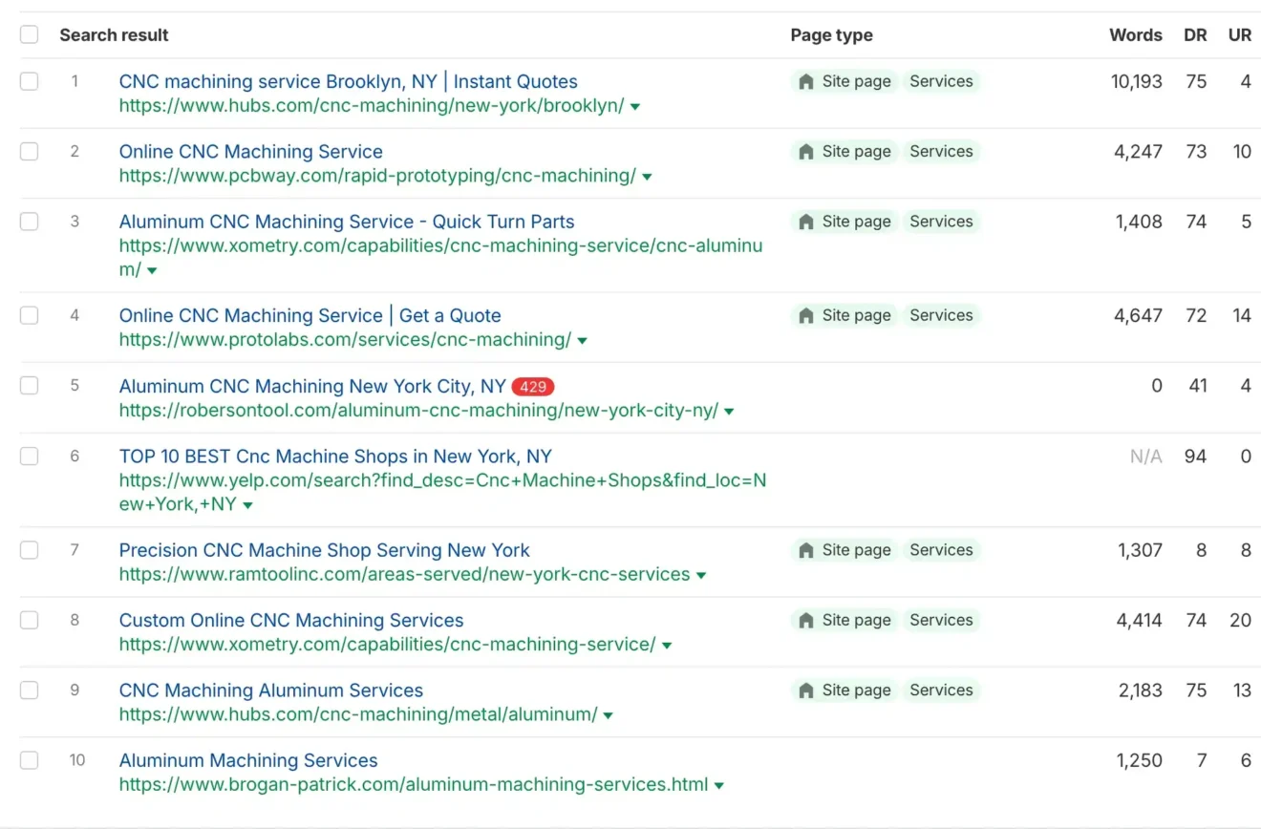Screen dimensions: 1261x829
Task: Sort by the DR column header
Action: (x=1195, y=34)
